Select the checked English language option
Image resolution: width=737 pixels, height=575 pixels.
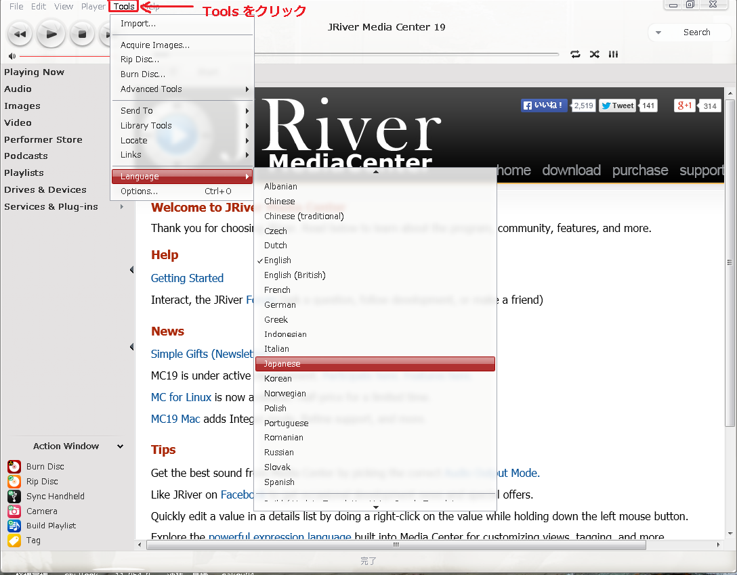[x=278, y=260]
